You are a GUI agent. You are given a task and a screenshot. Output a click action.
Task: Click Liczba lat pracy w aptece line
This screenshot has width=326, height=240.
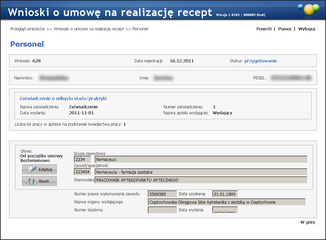[x=70, y=124]
